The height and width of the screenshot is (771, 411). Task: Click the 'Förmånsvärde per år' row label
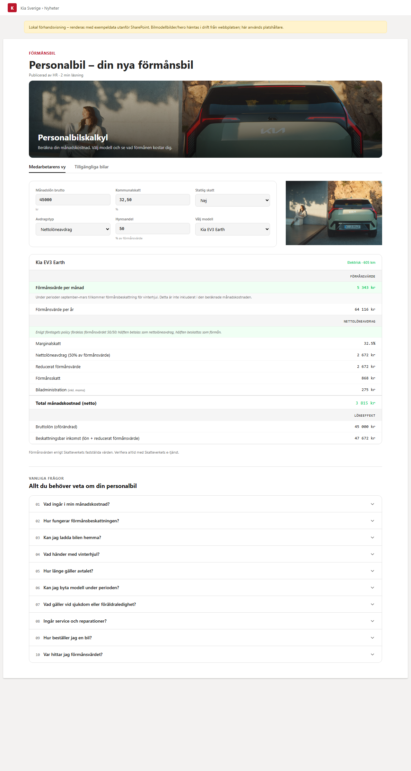55,309
